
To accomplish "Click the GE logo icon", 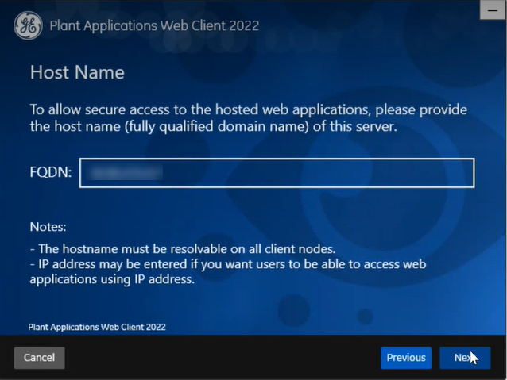I will (28, 25).
